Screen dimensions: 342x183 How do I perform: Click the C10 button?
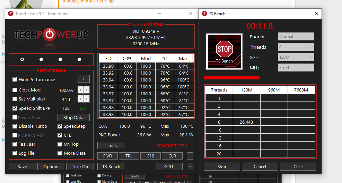[x=150, y=156]
